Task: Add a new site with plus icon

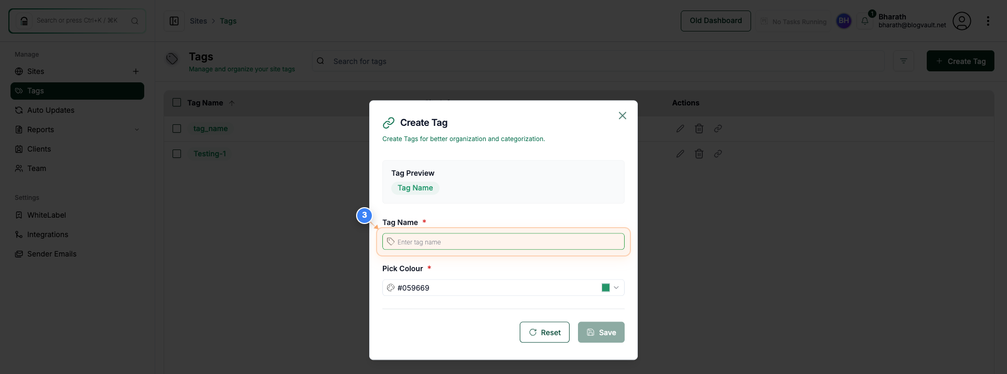Action: (x=136, y=71)
